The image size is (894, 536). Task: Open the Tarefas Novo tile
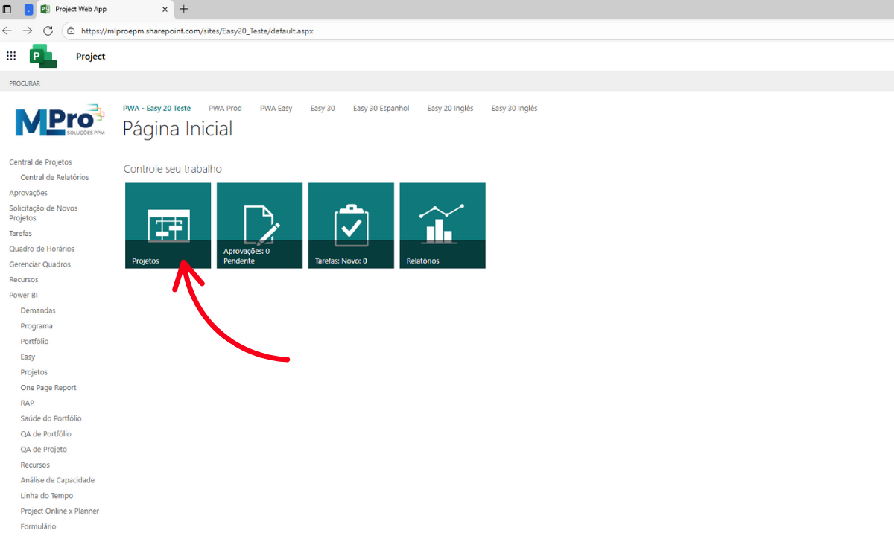[351, 226]
